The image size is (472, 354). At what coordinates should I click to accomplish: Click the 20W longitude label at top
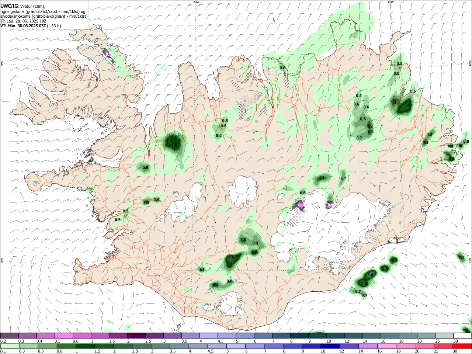pyautogui.click(x=196, y=2)
